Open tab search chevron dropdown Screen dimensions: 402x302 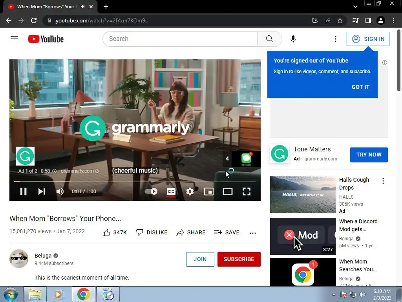(355, 7)
